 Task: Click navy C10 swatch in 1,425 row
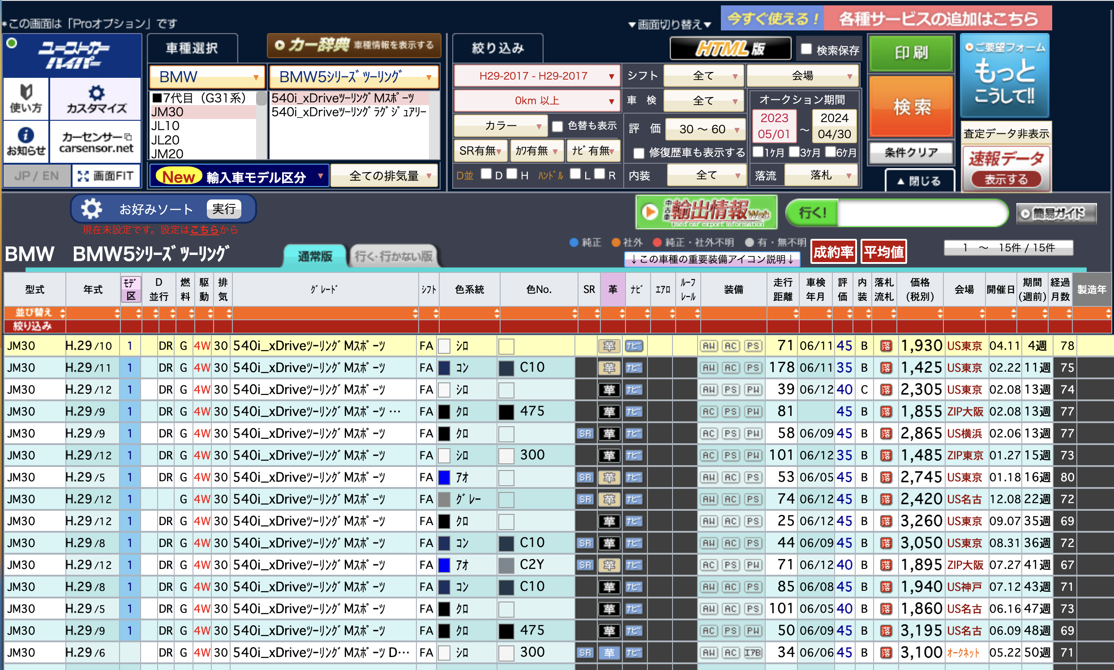(x=506, y=368)
